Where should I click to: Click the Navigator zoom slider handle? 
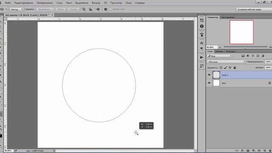(245, 47)
